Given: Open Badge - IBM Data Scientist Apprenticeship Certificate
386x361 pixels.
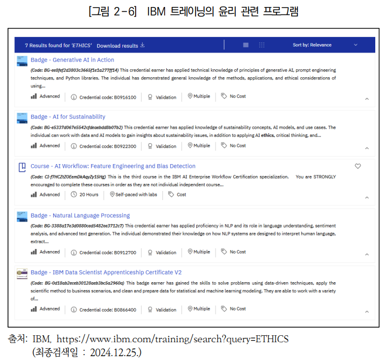Looking at the screenshot, I should tap(106, 272).
